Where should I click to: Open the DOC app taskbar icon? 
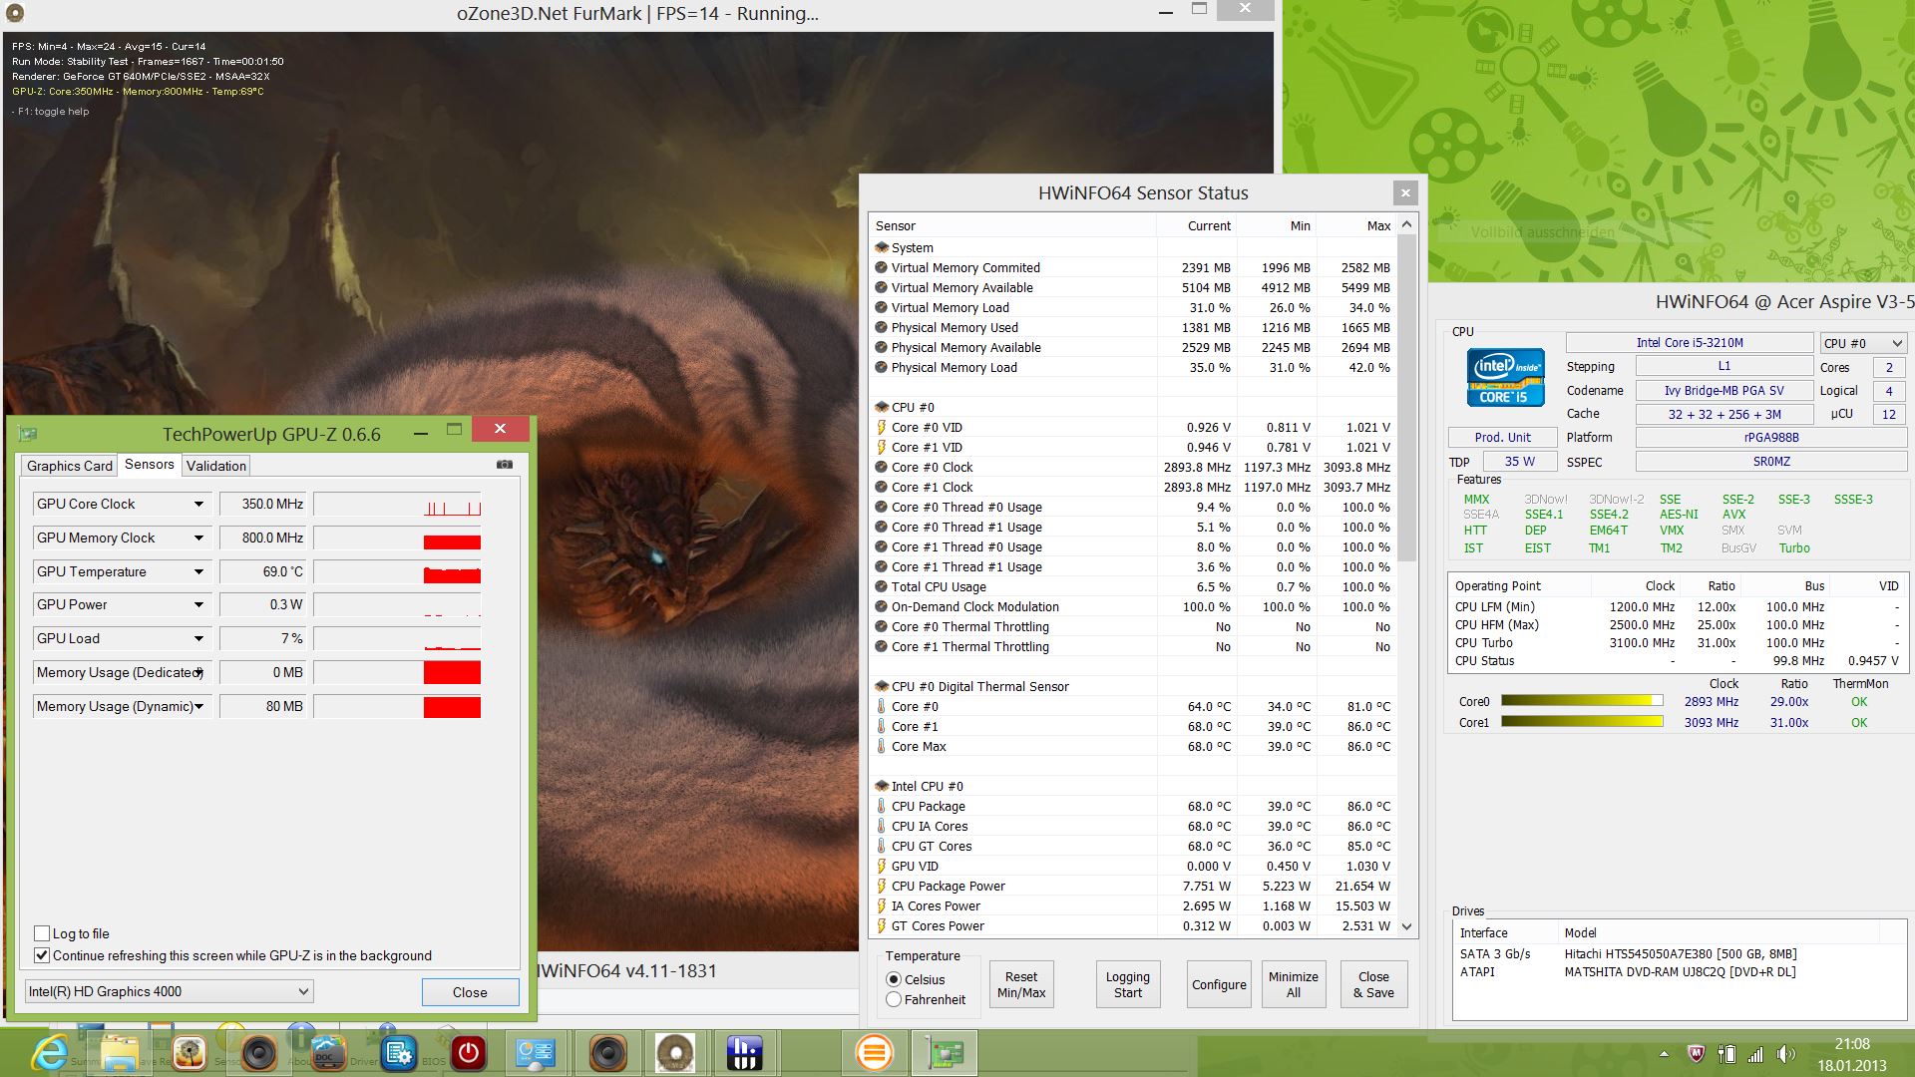tap(329, 1053)
